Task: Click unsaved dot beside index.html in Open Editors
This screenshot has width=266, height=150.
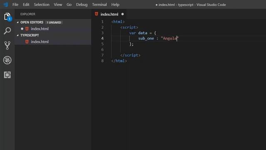Action: pos(22,29)
